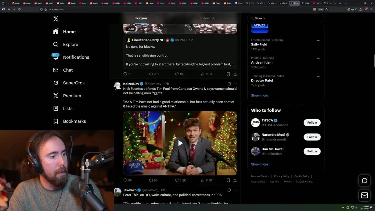Repost the KaizerRev post

pyautogui.click(x=153, y=180)
